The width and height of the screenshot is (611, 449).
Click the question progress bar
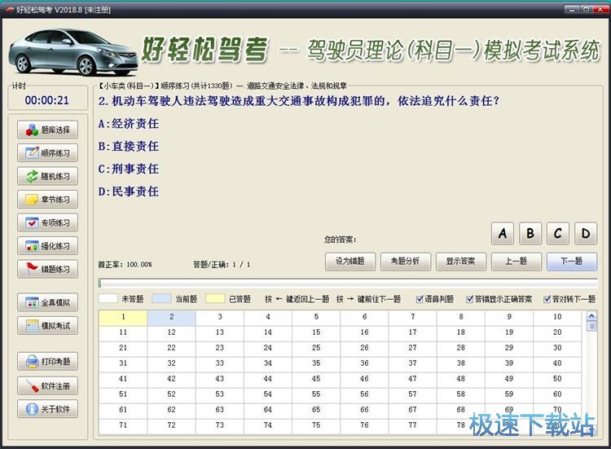tap(347, 283)
